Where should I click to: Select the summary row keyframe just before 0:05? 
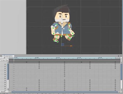coord(26,62)
